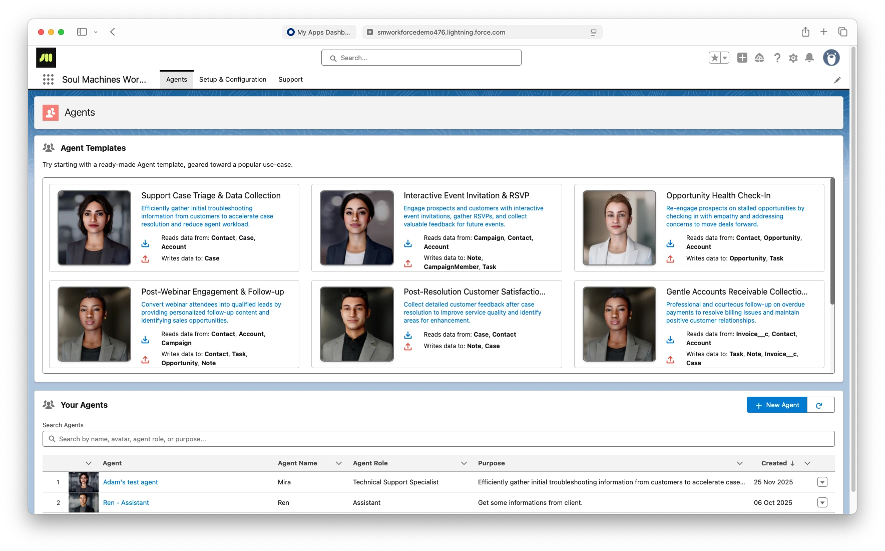Open the Setup & Configuration tab

coord(233,80)
